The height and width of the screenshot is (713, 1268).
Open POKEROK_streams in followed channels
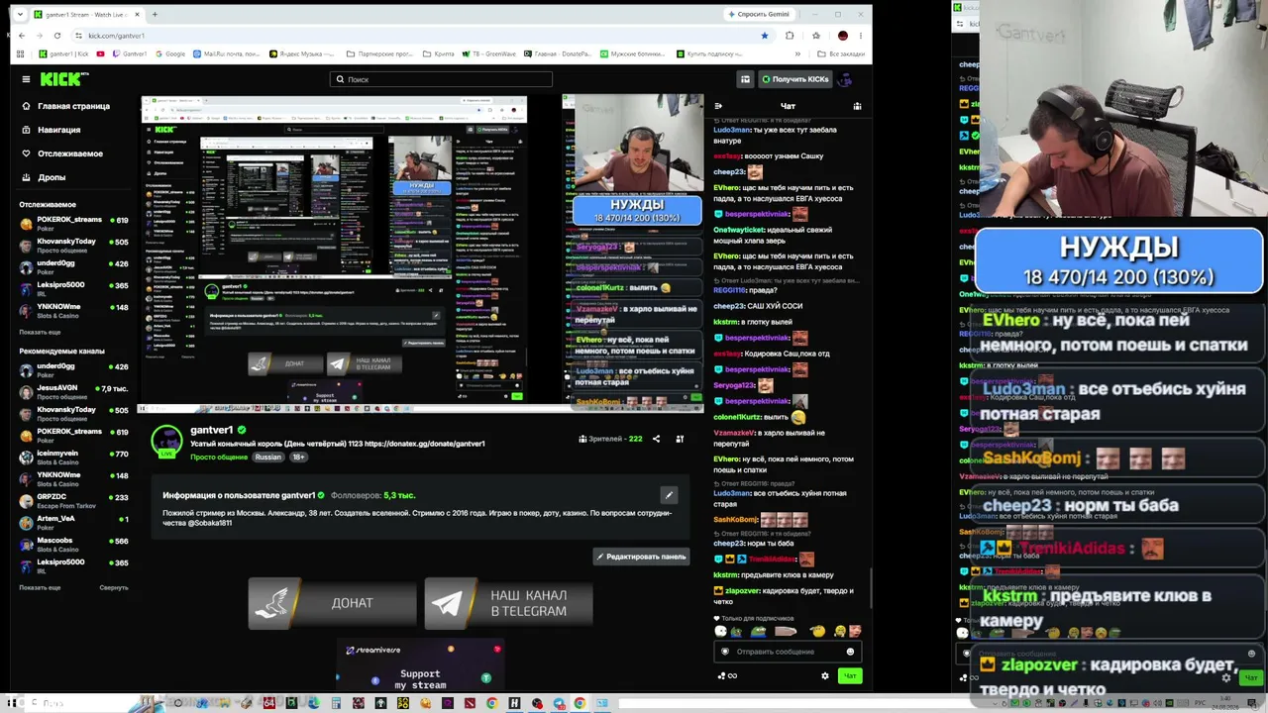[x=74, y=224]
